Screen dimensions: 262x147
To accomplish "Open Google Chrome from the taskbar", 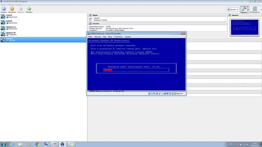I will click(37, 144).
